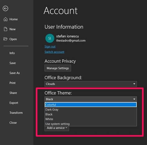Go to Save As in sidebar

coord(15,73)
